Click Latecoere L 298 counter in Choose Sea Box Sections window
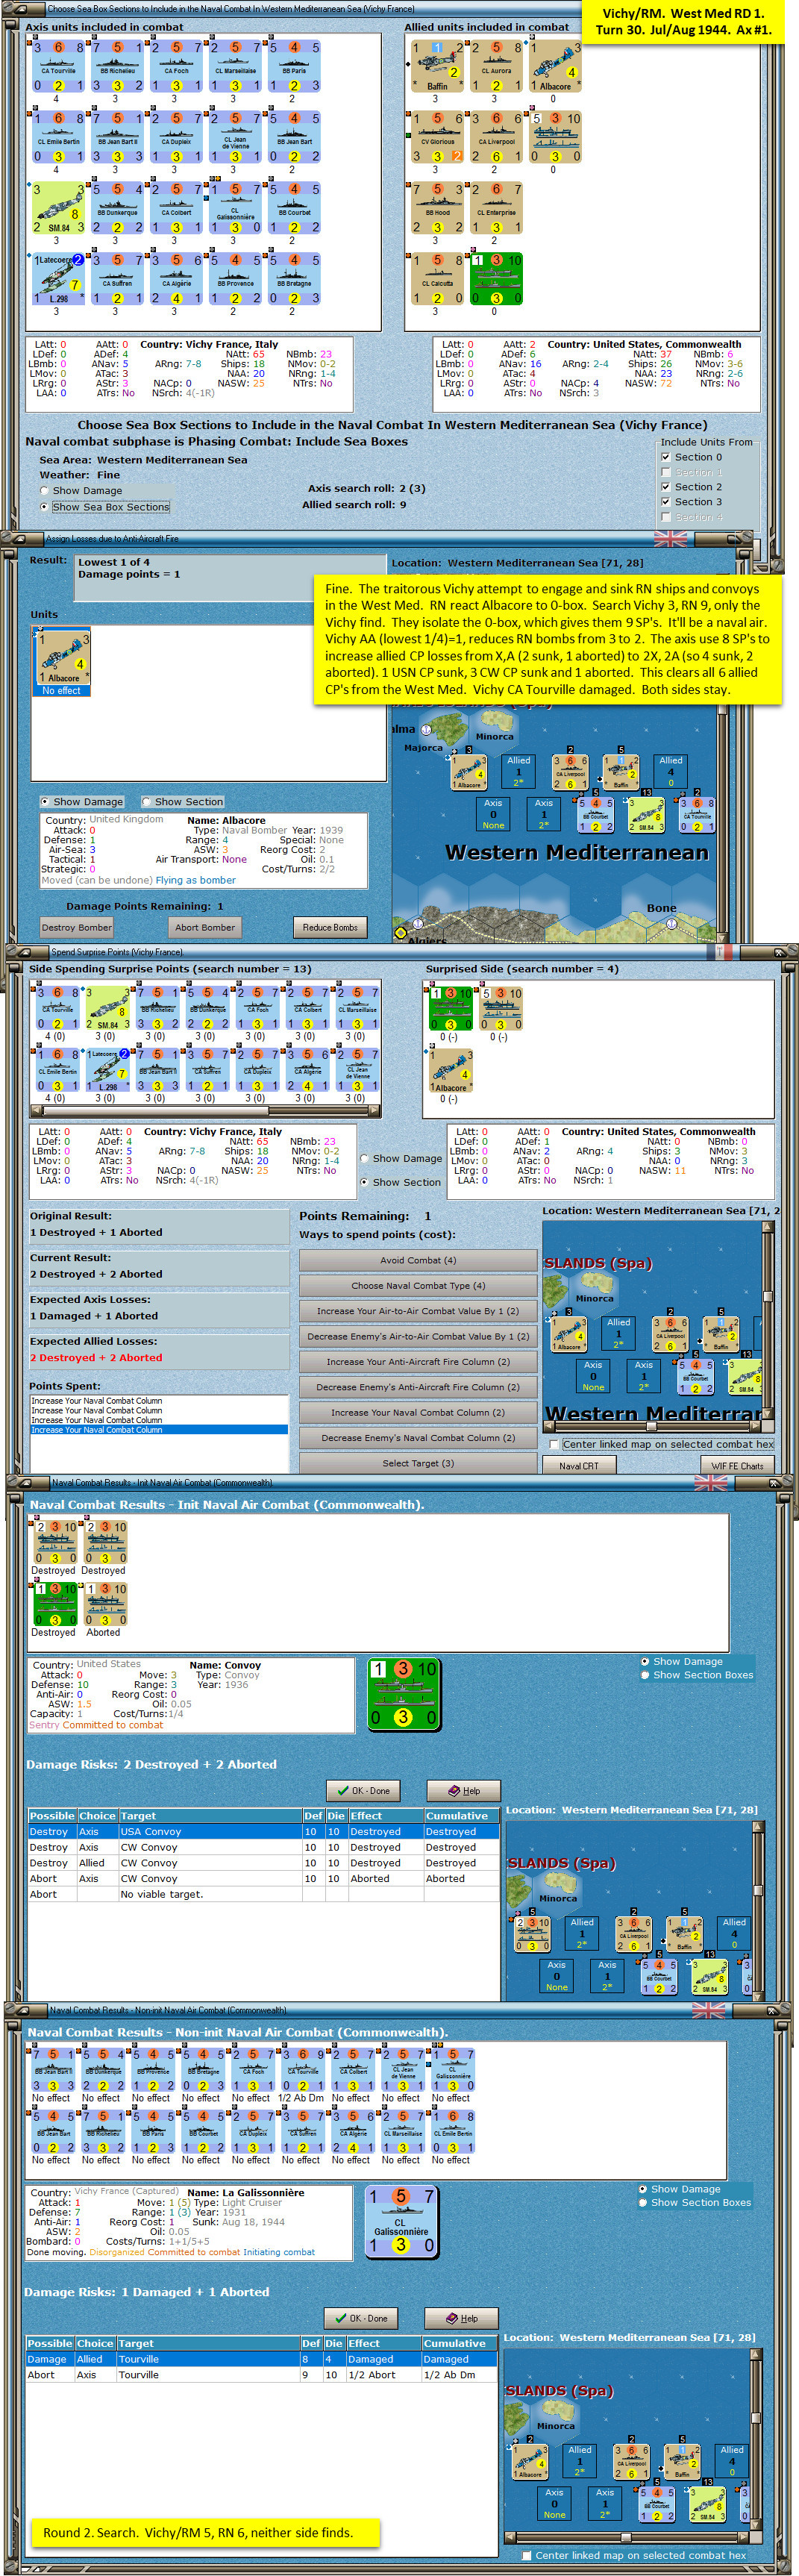This screenshot has height=2576, width=799. (57, 279)
